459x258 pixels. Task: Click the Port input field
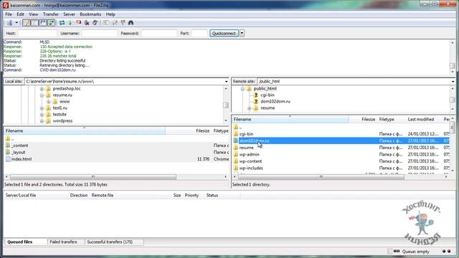199,34
